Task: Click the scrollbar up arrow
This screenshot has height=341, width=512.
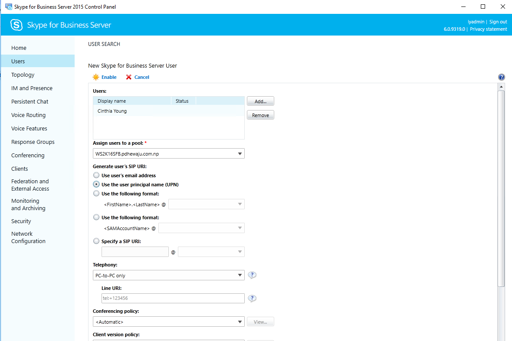Action: 501,87
